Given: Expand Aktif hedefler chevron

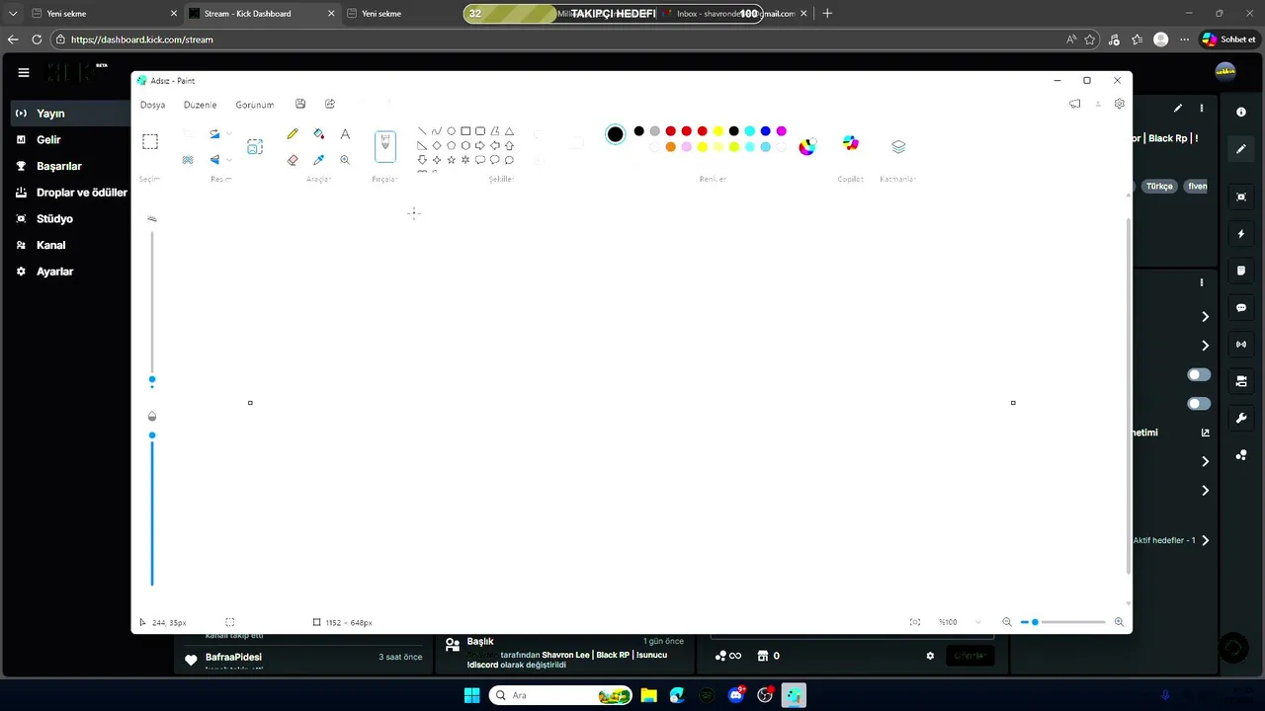Looking at the screenshot, I should point(1205,540).
